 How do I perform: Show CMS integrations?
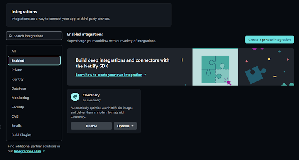34,116
